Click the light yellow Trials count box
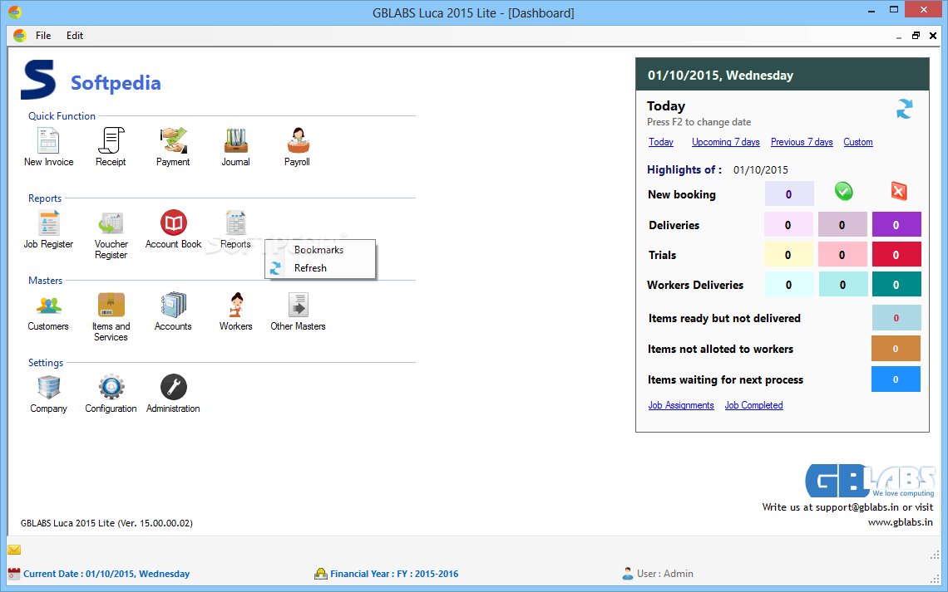The height and width of the screenshot is (592, 948). [789, 255]
